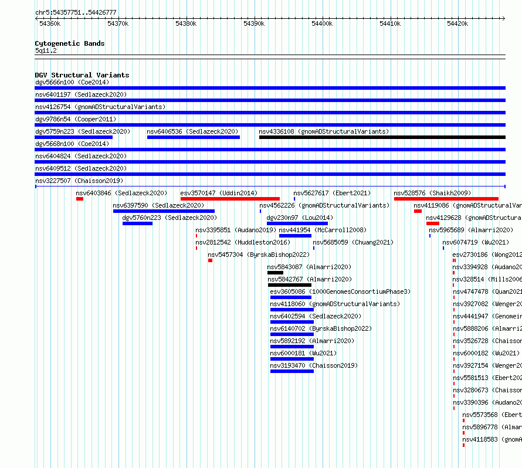Click the dgv5666n100 (Coe2014) variant label
Image resolution: width=522 pixels, height=468 pixels.
72,82
